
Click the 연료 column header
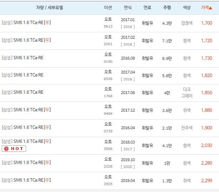[147, 8]
